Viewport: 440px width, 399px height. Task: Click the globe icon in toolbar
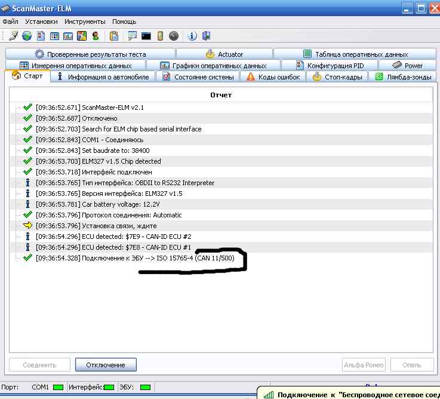point(27,36)
